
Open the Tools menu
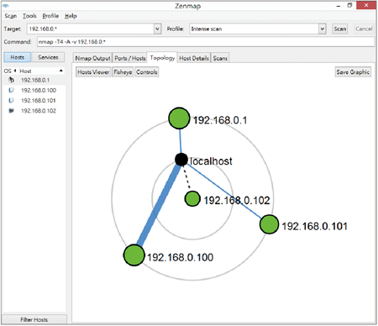tap(29, 16)
